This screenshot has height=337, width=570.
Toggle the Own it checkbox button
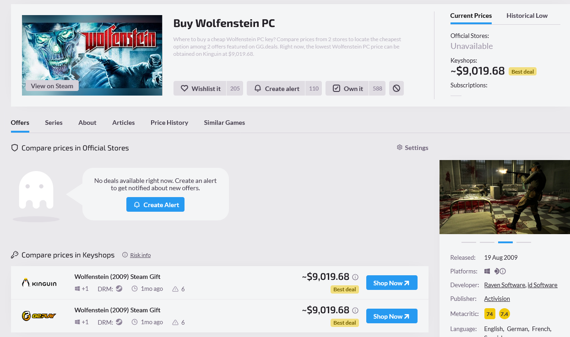[x=347, y=88]
